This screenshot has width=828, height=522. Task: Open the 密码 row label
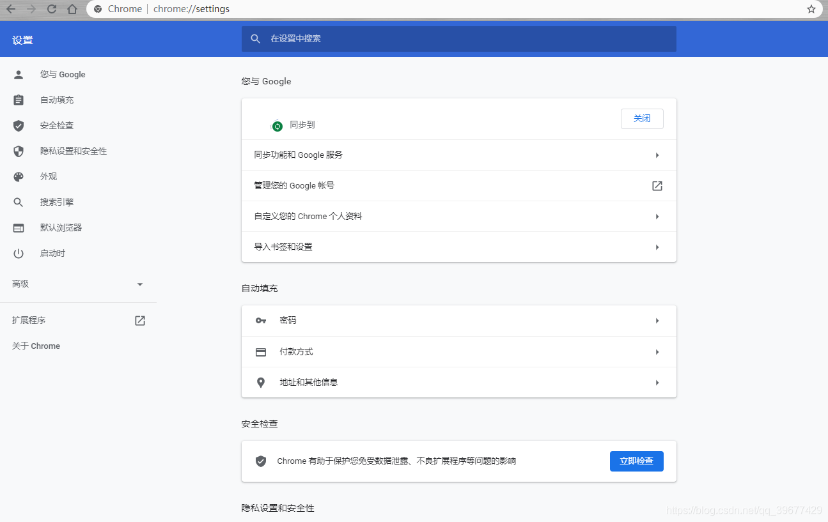point(288,321)
